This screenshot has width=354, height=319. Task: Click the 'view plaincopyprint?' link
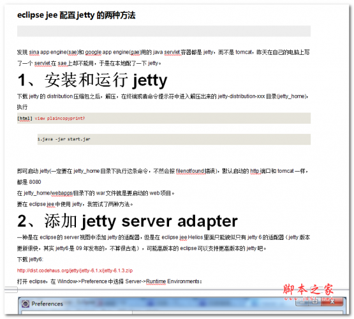(60, 118)
